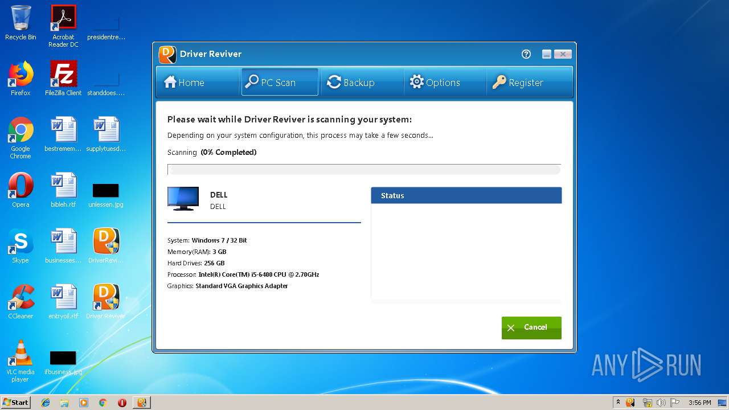Select the VLC media player shortcut

pos(21,361)
